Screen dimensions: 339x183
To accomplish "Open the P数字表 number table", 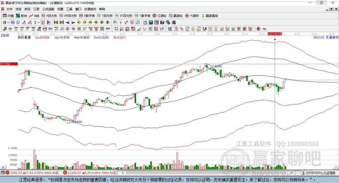I will tap(87, 16).
